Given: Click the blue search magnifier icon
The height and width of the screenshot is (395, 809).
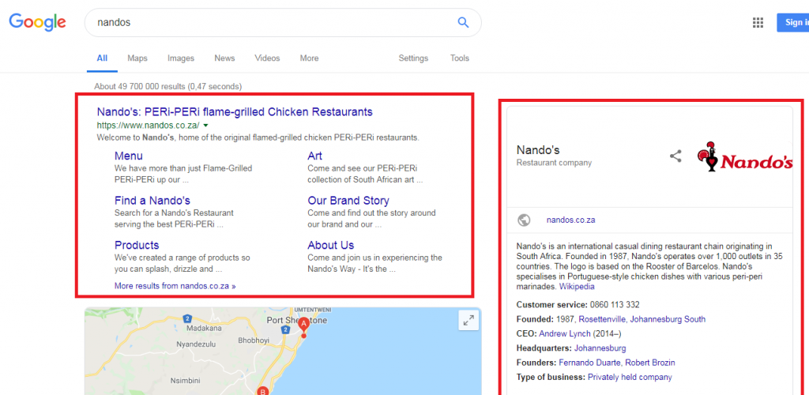Looking at the screenshot, I should [463, 22].
